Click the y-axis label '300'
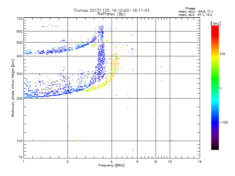 coord(20,74)
